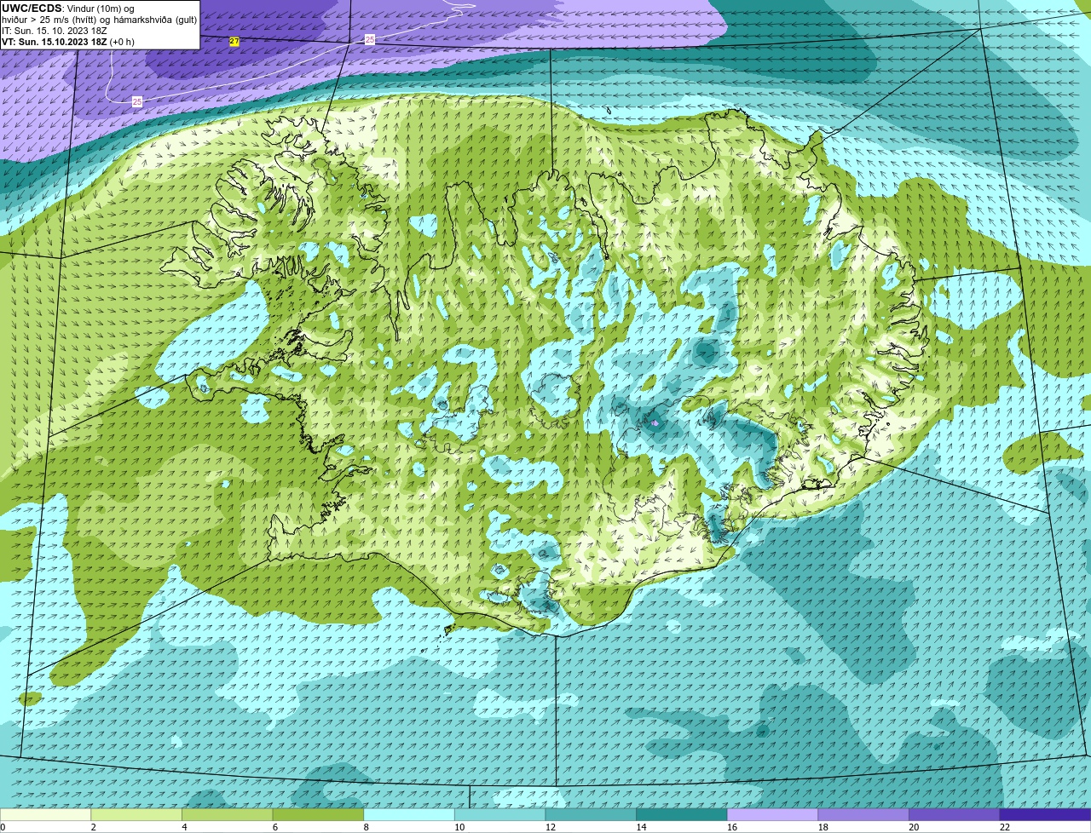Click the '25' contour label near top center
This screenshot has width=1091, height=833.
(370, 40)
